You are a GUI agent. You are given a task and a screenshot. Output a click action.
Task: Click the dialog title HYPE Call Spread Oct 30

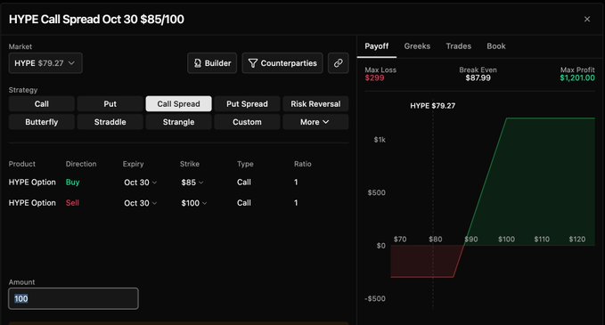pos(96,20)
